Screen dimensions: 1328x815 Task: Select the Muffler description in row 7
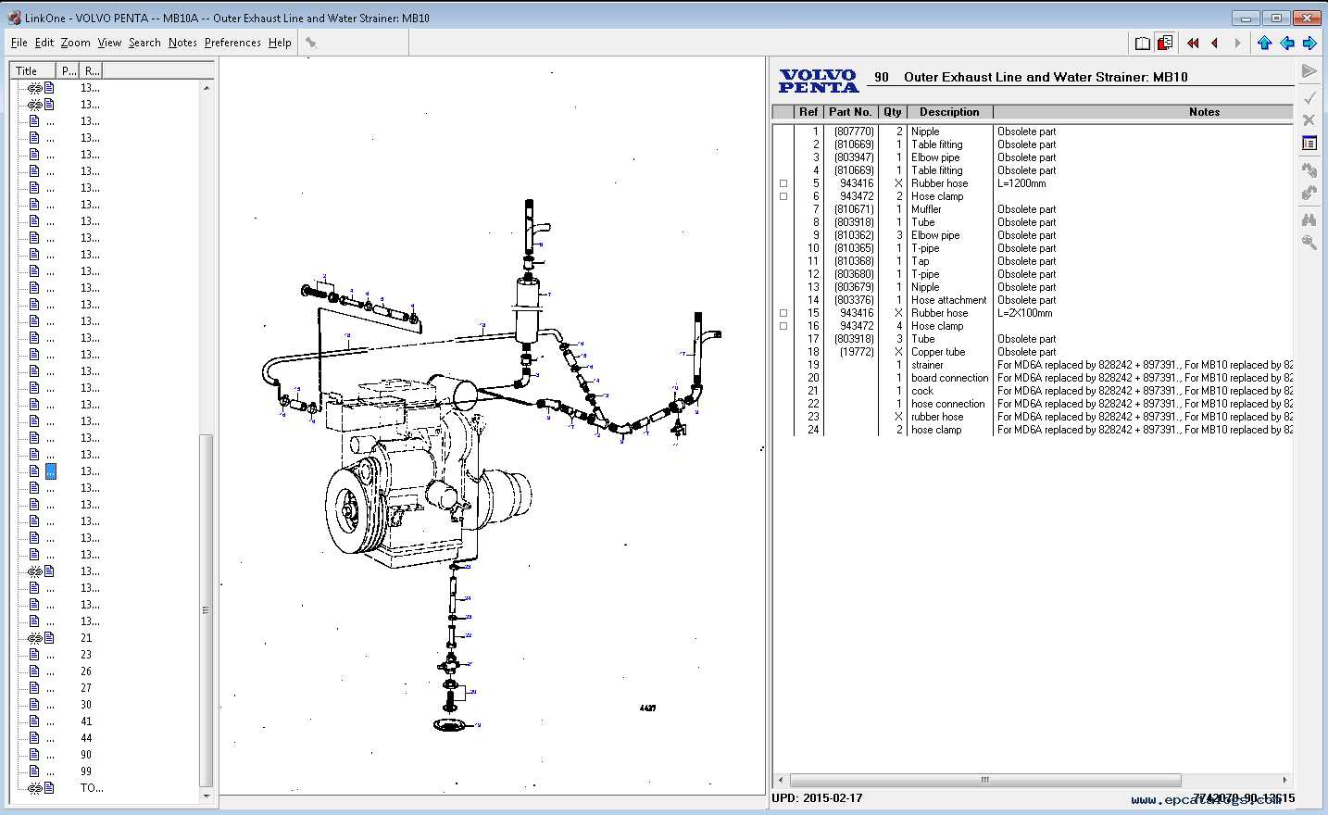click(926, 209)
